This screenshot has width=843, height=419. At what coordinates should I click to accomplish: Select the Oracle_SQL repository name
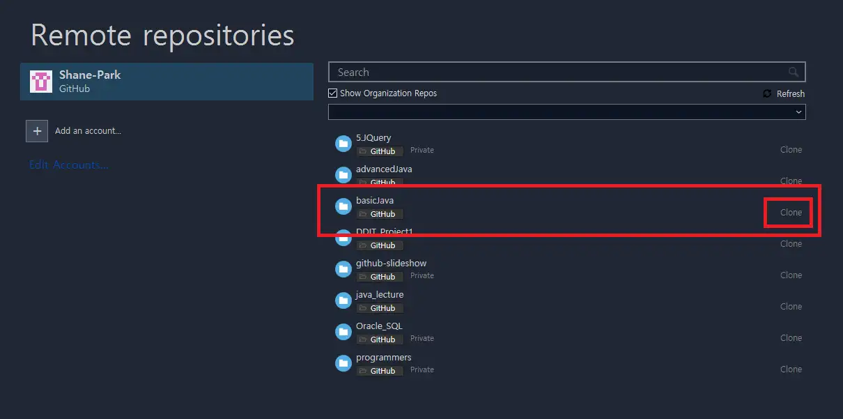pyautogui.click(x=379, y=326)
